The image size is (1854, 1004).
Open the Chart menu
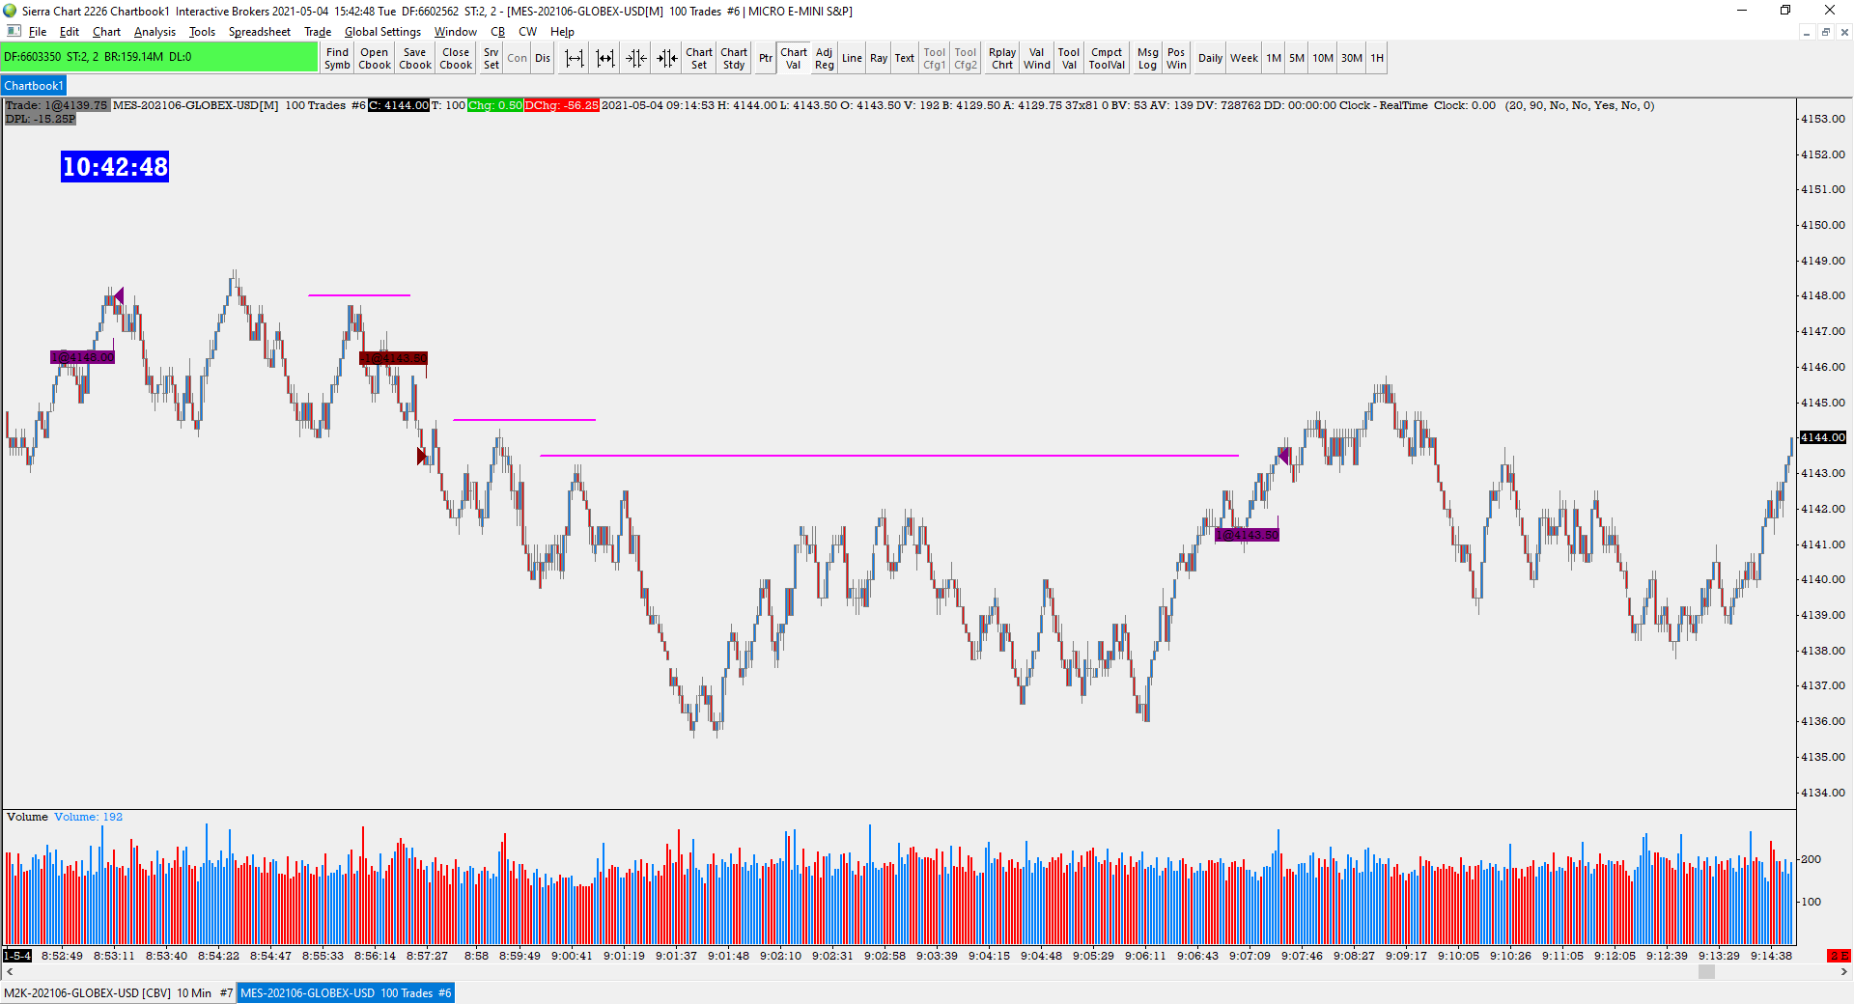point(106,32)
